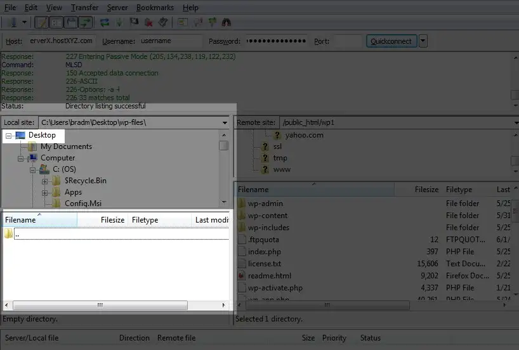Toggle the message log display

pos(42,22)
